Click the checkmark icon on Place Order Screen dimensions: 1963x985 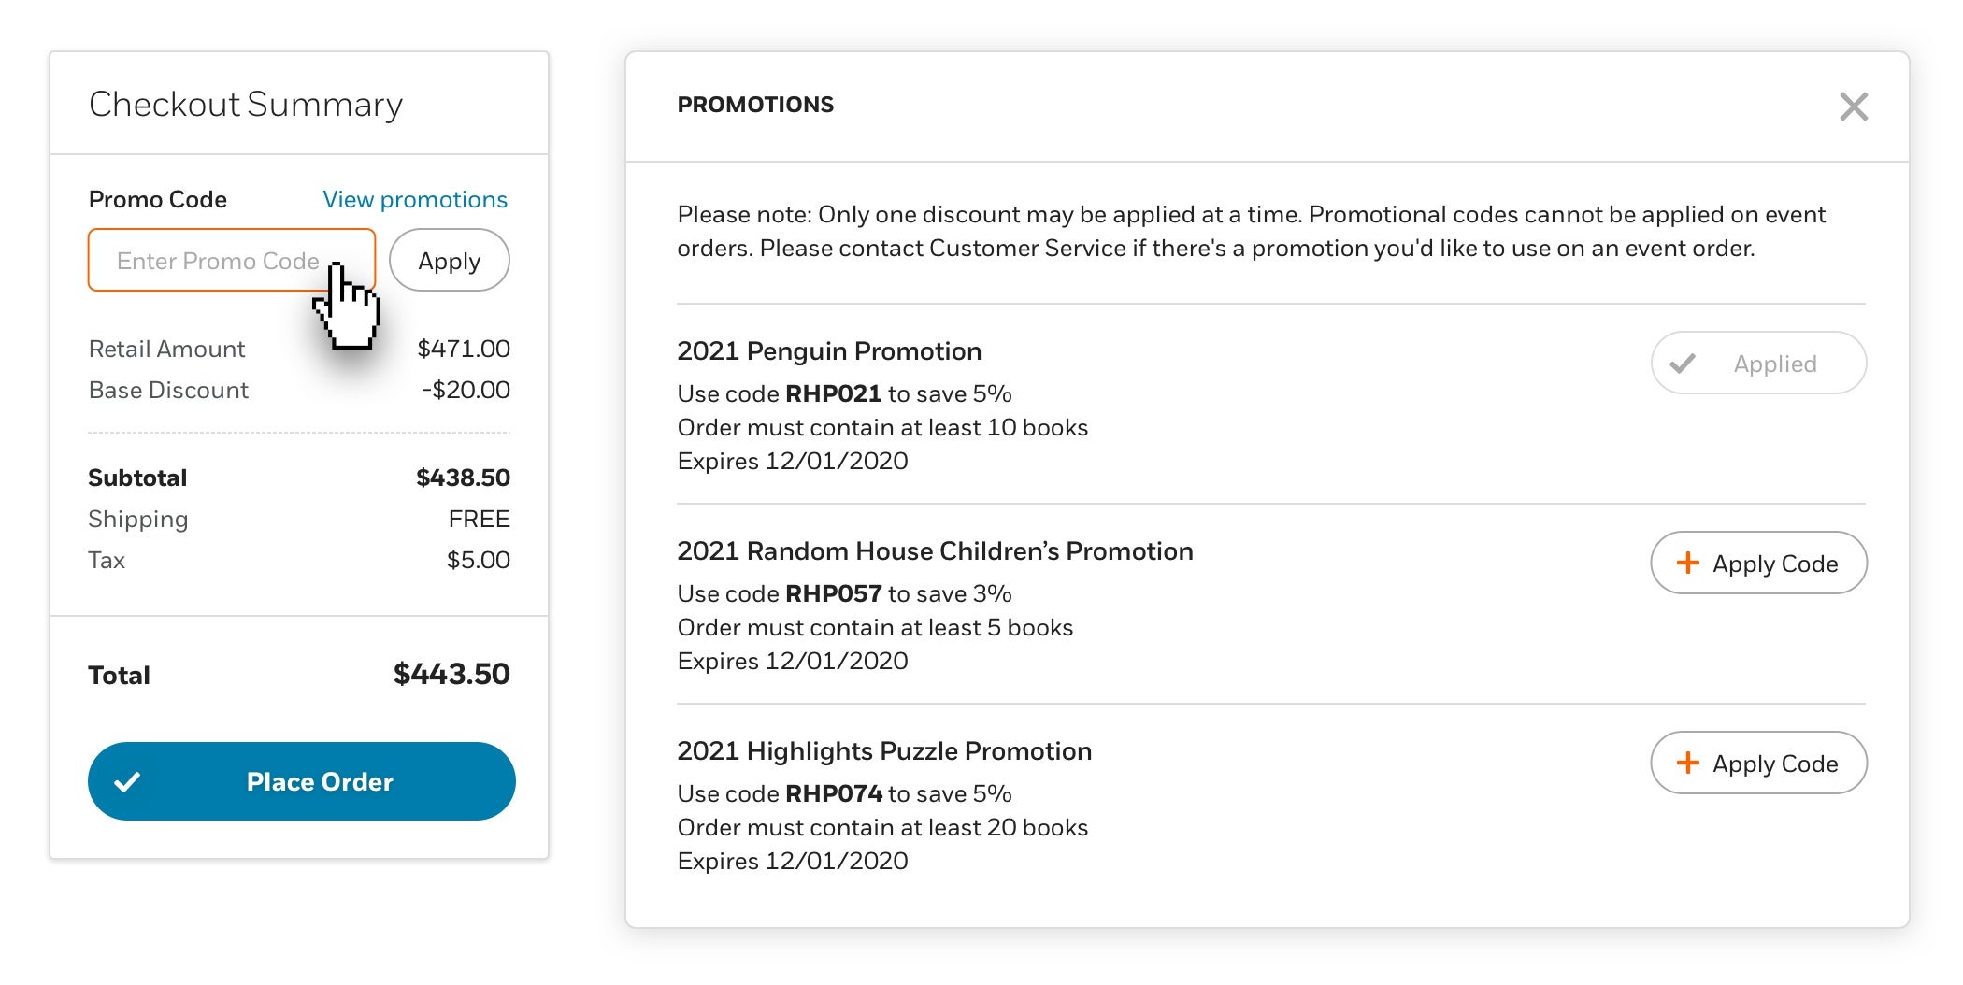click(x=127, y=781)
